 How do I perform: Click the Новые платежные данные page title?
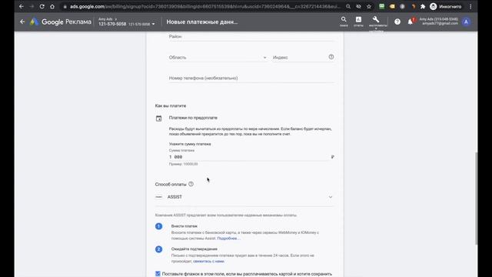(201, 22)
